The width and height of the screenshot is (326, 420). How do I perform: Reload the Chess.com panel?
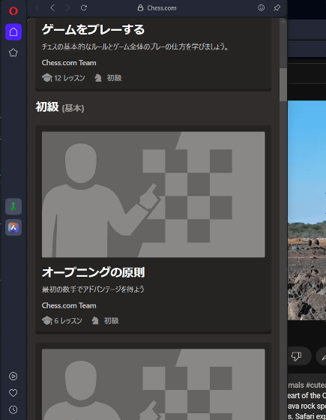tap(84, 7)
